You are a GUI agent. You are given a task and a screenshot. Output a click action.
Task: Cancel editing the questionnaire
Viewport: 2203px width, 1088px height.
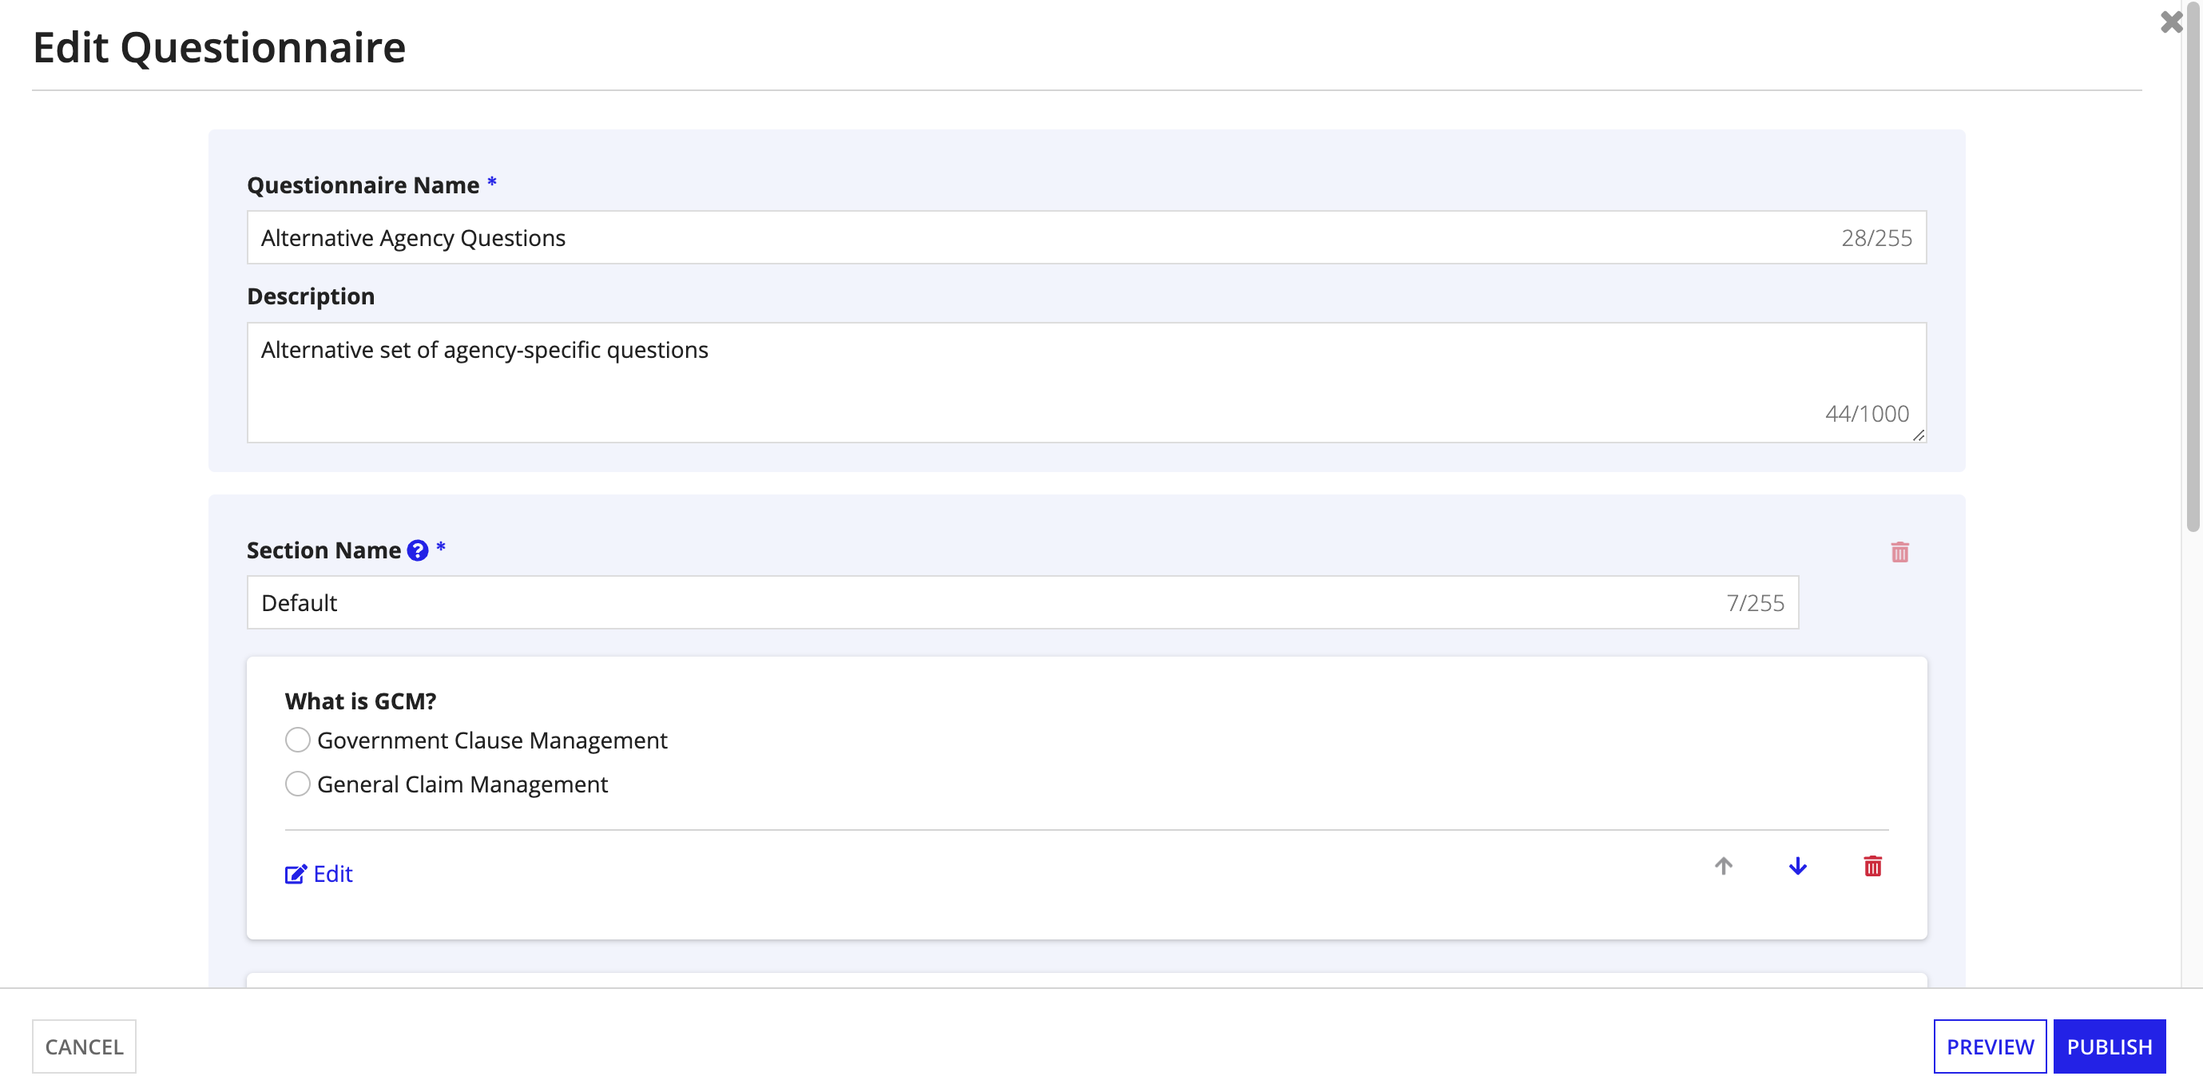tap(84, 1046)
